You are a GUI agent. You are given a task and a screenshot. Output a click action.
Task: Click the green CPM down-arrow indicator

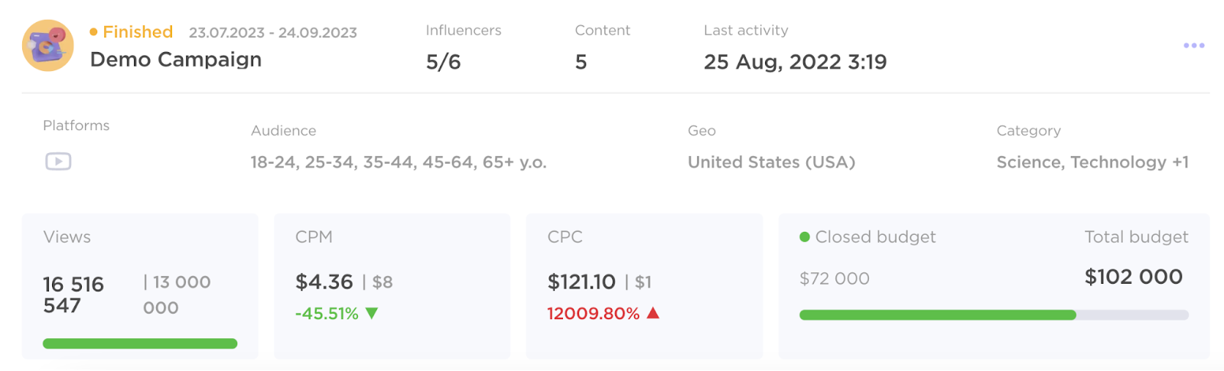coord(372,313)
